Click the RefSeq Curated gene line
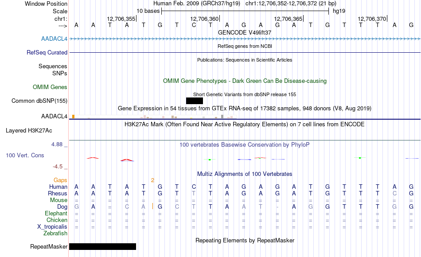Image resolution: width=421 pixels, height=257 pixels. tap(245, 52)
